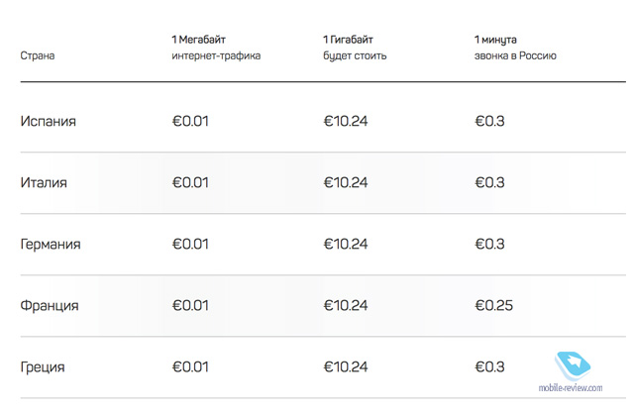Click the 1 Мегабайт интернет-трафика header
Viewport: 634px width, 415px height.
[216, 48]
